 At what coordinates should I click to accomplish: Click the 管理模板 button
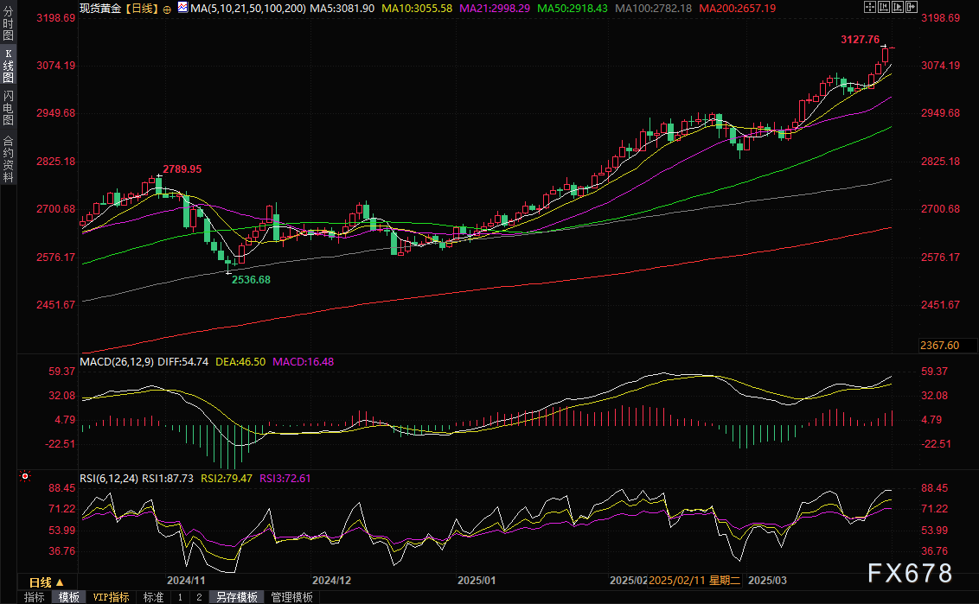click(x=291, y=597)
